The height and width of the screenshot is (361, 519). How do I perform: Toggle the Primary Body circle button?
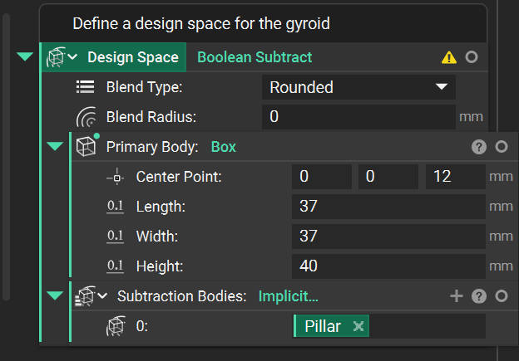502,146
